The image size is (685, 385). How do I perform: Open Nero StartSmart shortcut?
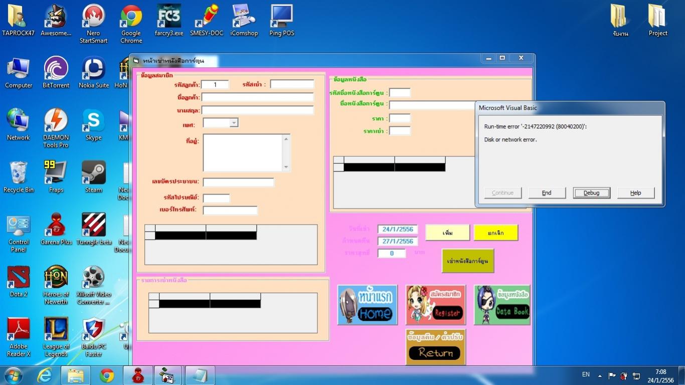click(x=93, y=24)
